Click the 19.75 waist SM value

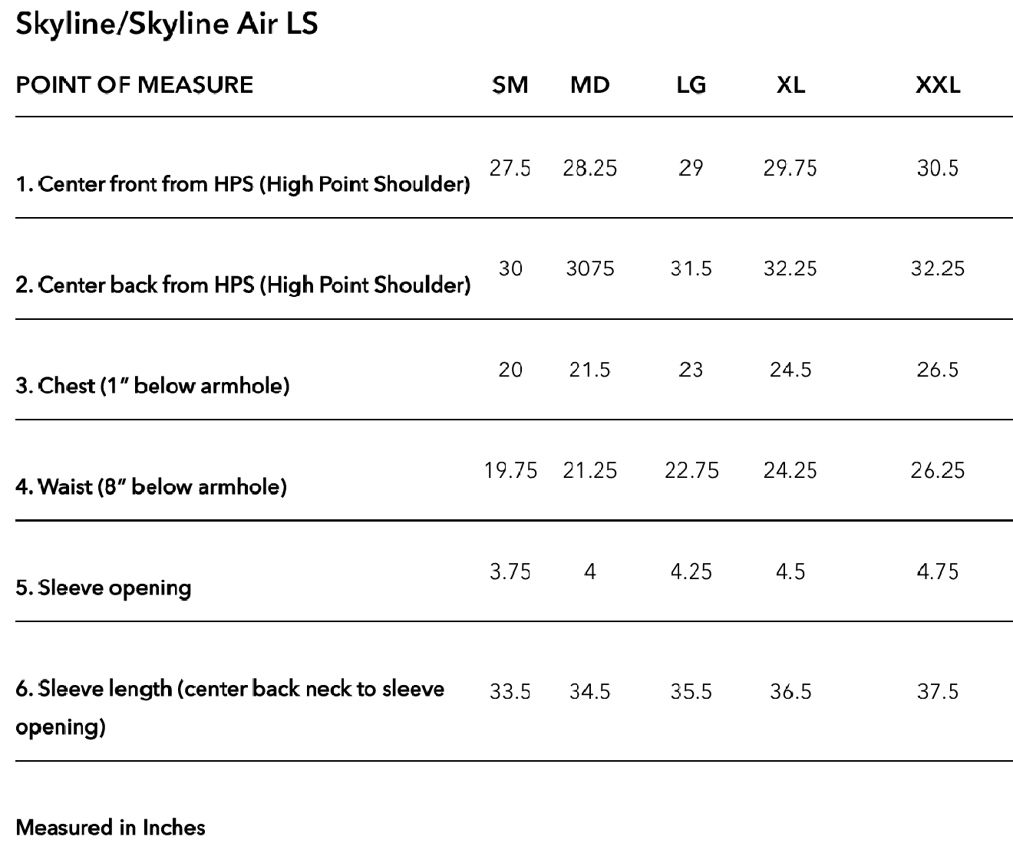click(x=510, y=470)
